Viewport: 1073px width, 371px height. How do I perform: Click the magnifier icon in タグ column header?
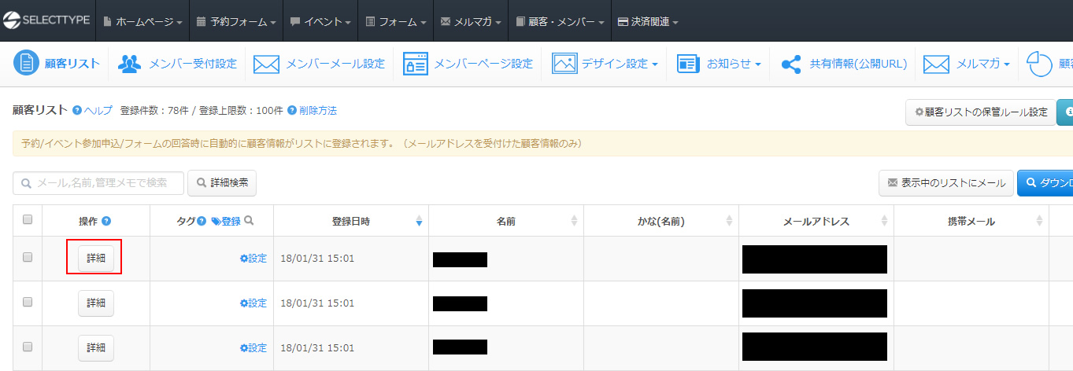coord(249,222)
